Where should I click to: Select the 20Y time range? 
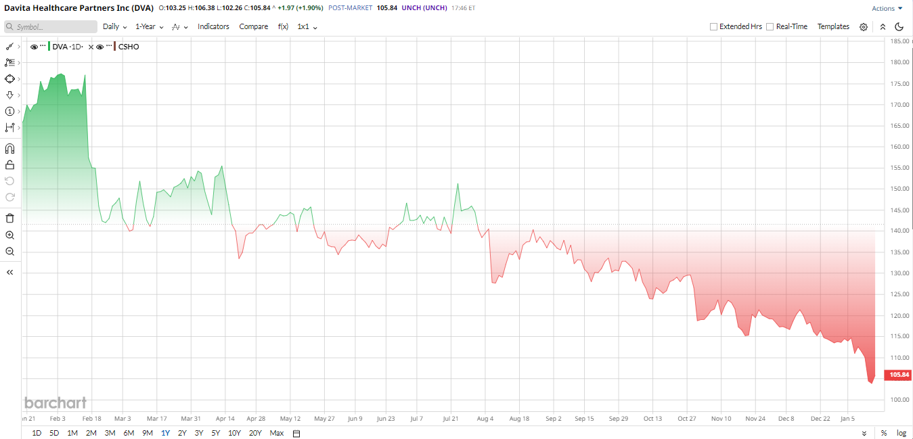(255, 433)
